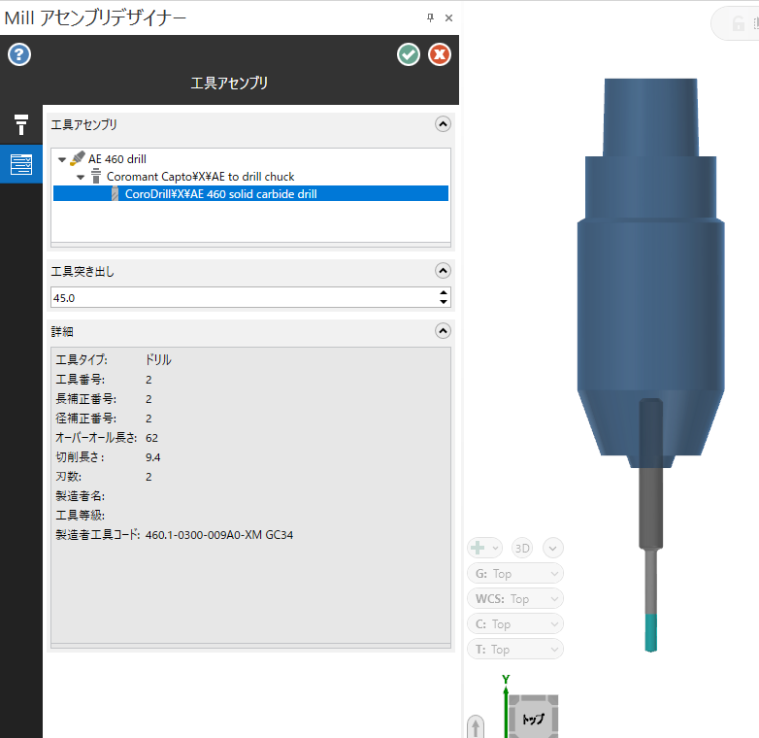Click the green plus add icon
This screenshot has width=759, height=738.
[x=478, y=548]
